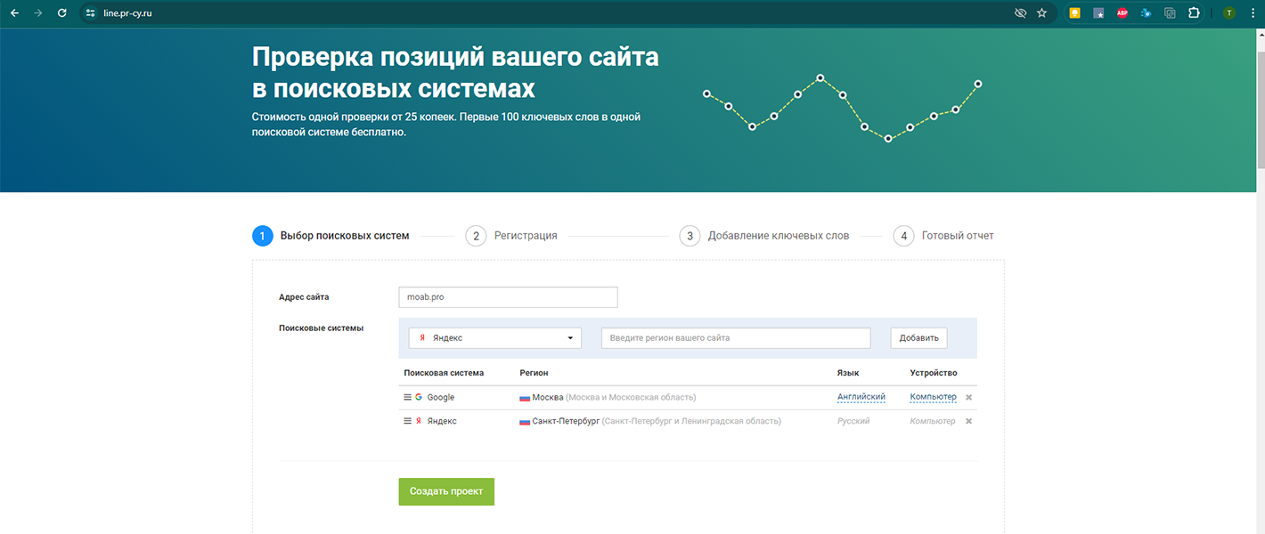
Task: Click the browser forward arrow
Action: click(x=37, y=13)
